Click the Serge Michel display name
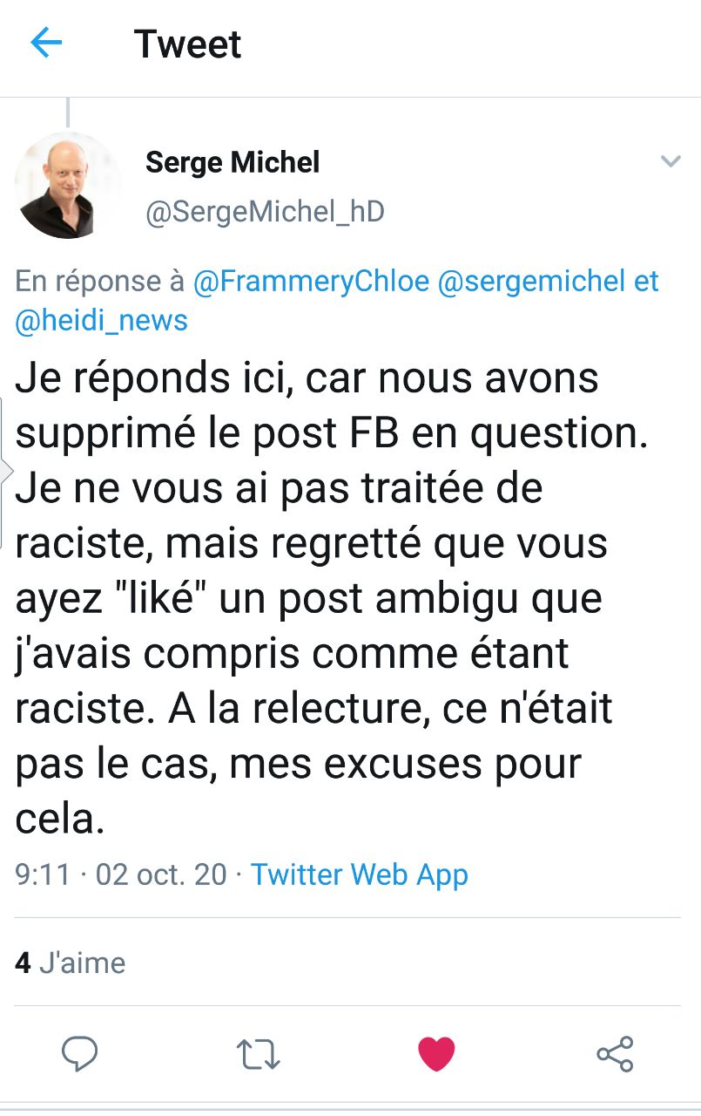 tap(233, 162)
